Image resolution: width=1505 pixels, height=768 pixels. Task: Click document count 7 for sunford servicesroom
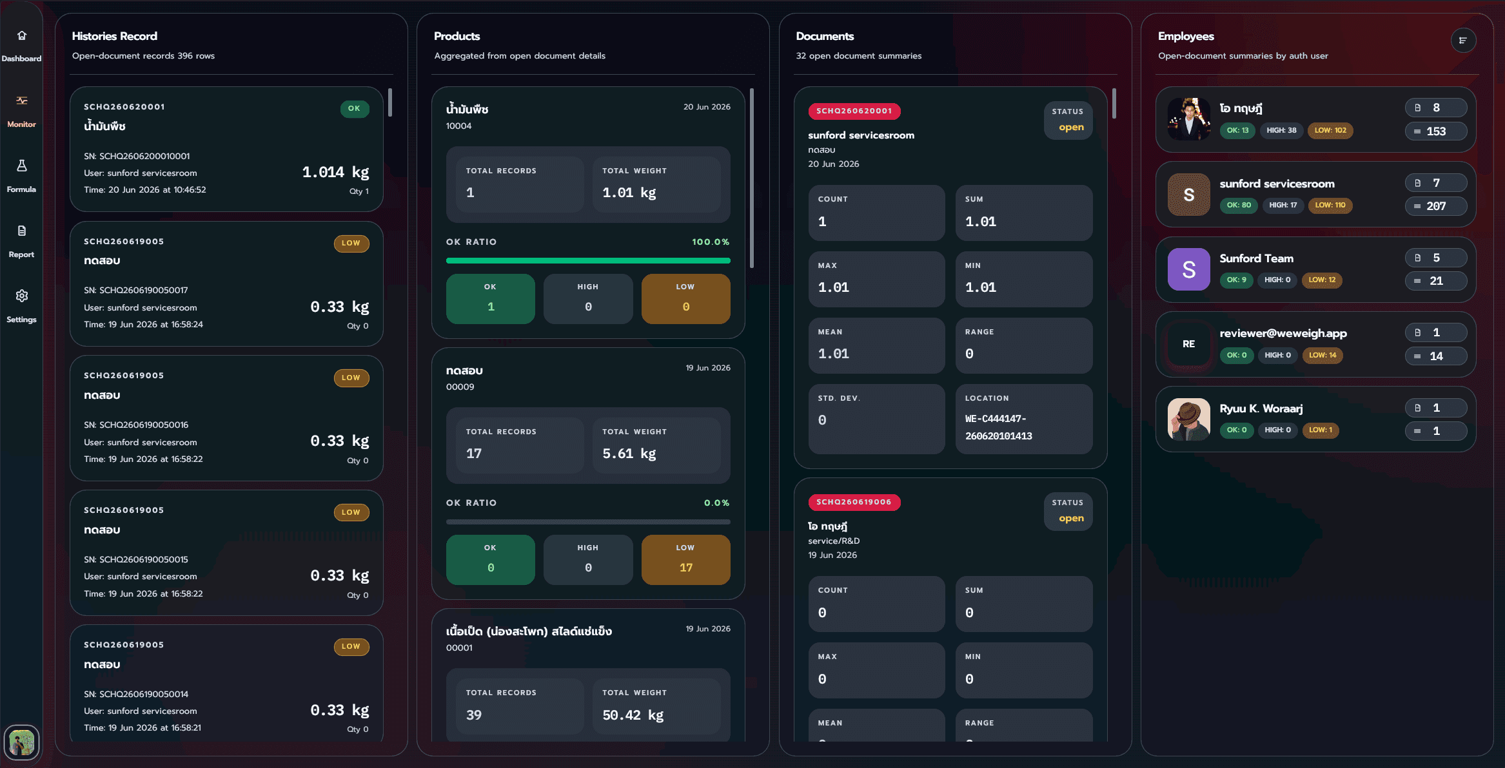coord(1436,183)
